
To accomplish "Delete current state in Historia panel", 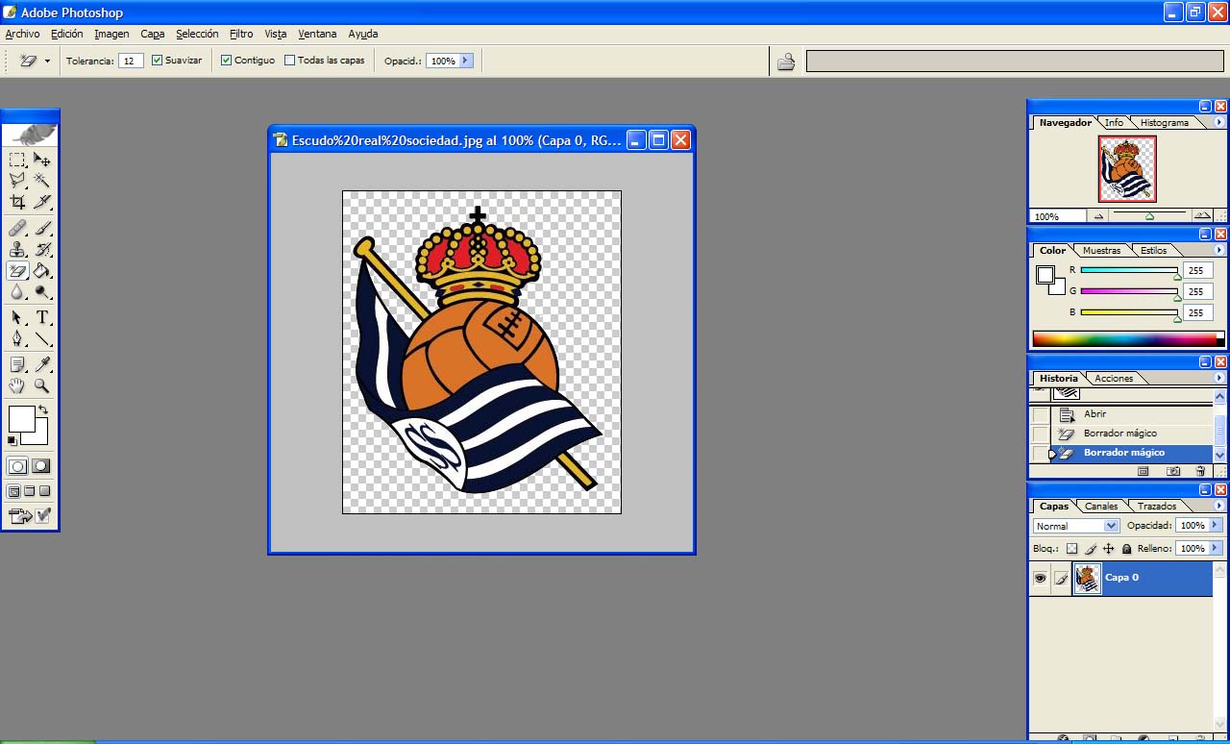I will point(1200,471).
